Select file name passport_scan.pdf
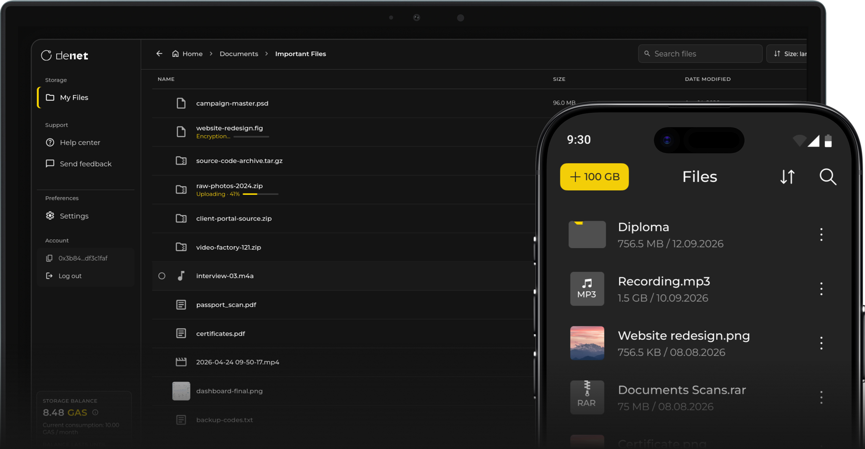The image size is (865, 449). click(226, 305)
